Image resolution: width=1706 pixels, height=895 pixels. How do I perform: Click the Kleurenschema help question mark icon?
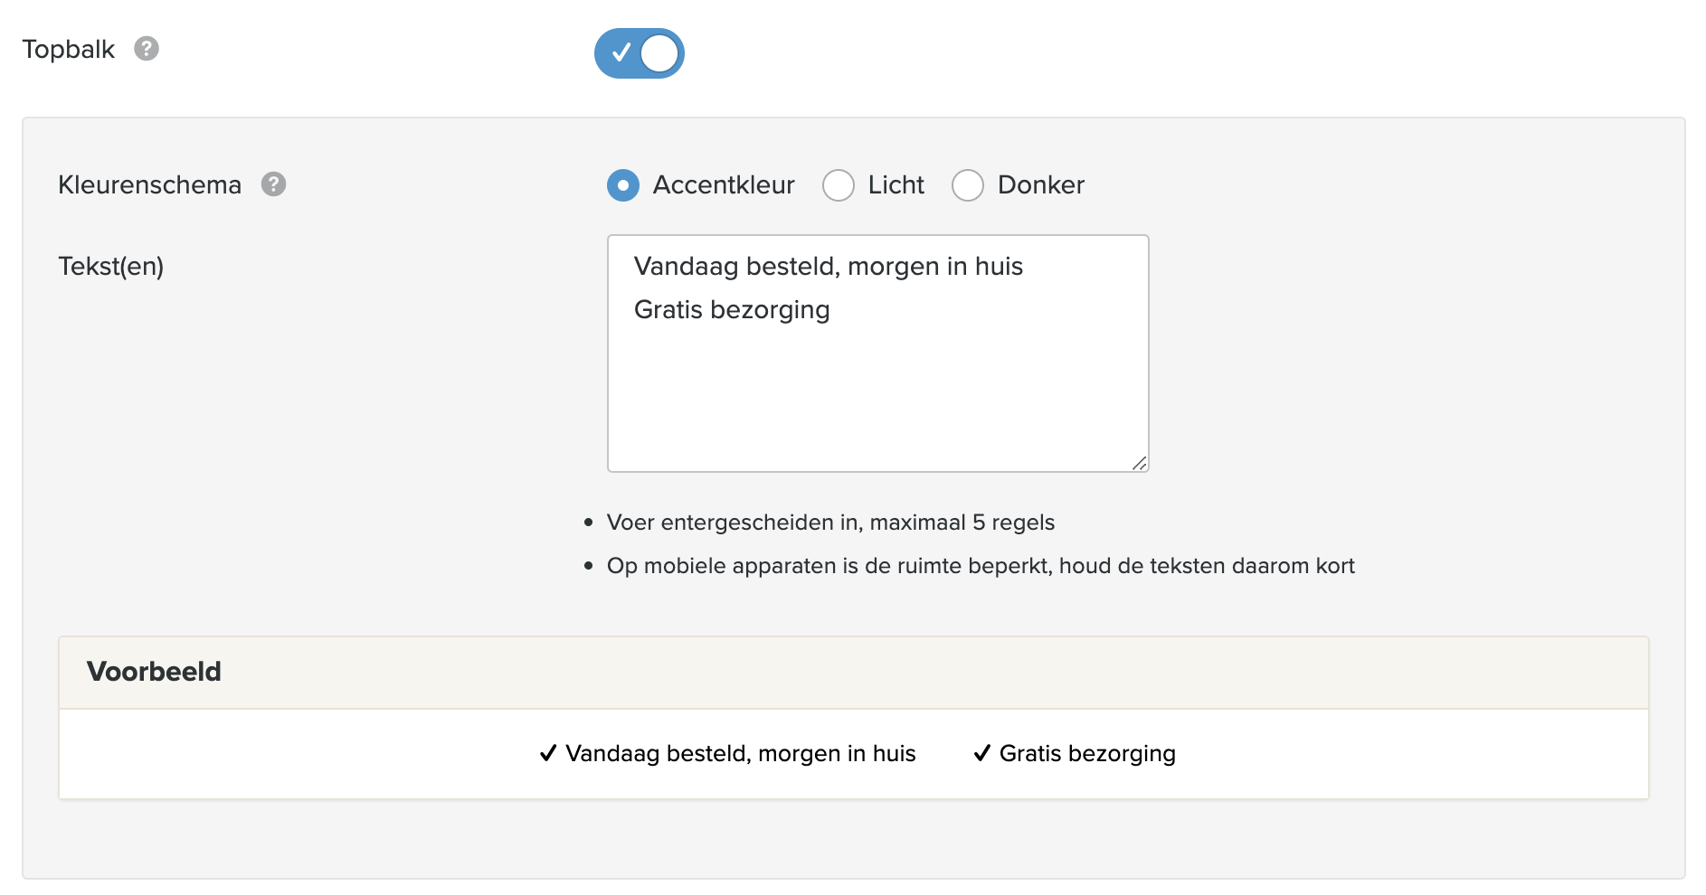coord(273,184)
